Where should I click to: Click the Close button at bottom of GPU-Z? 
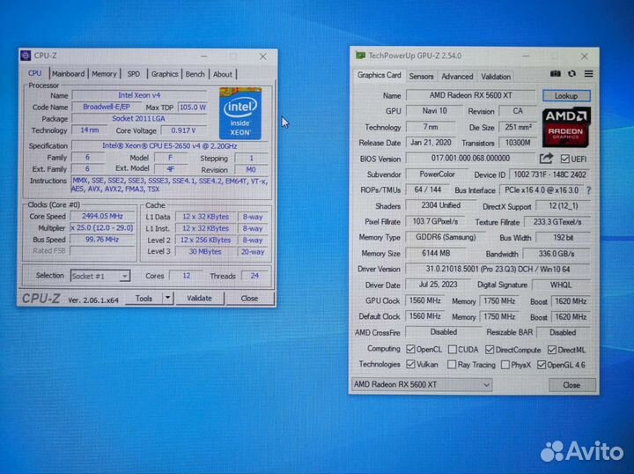coord(571,385)
